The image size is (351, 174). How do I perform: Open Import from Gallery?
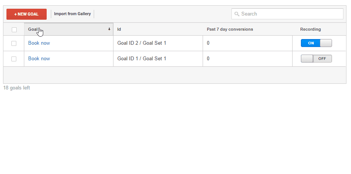coord(72,14)
